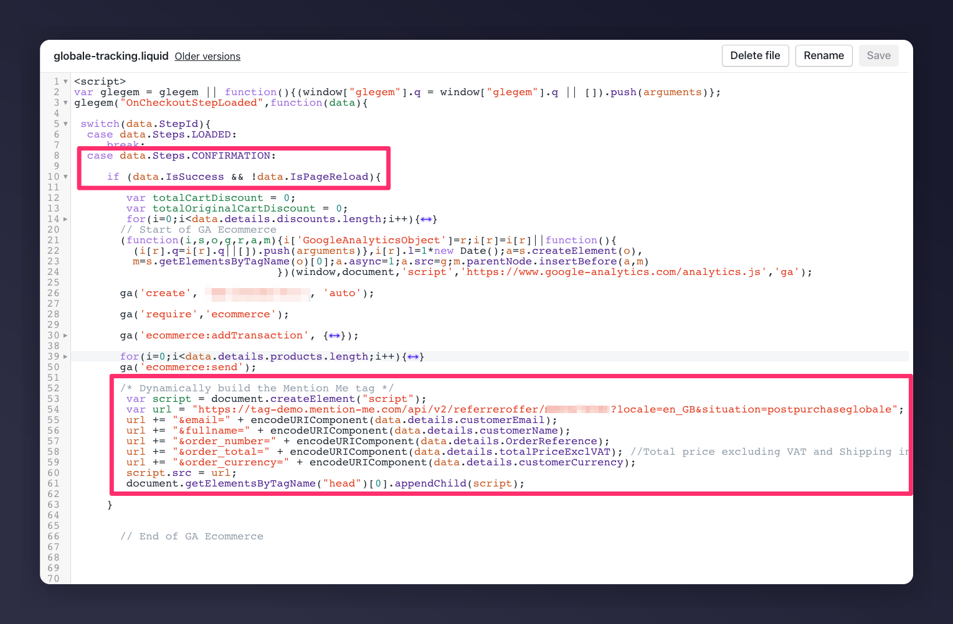Click the "&email=" url line

342,420
